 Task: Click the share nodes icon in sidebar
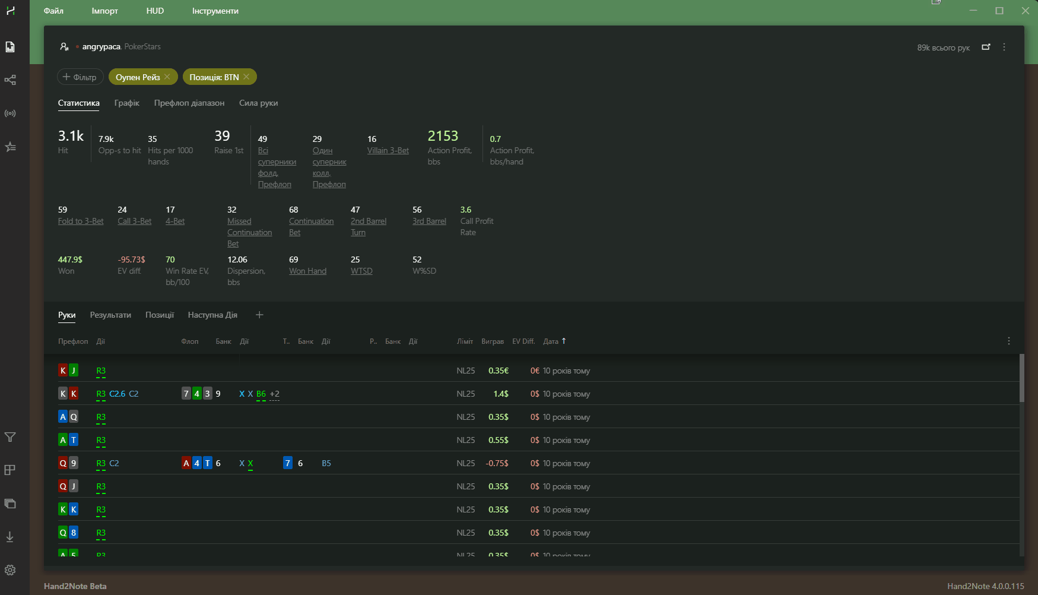click(10, 80)
